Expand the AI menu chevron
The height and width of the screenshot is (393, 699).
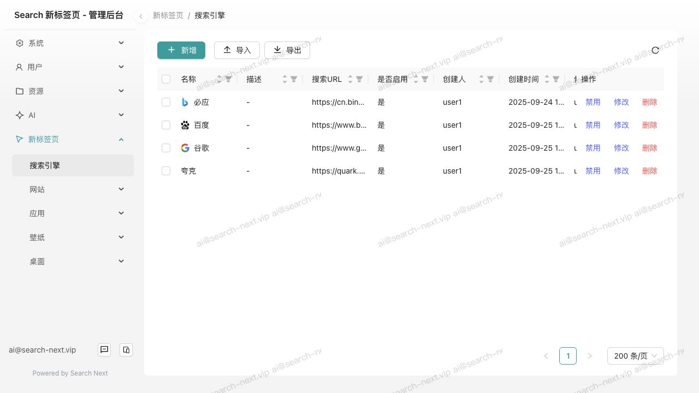tap(121, 115)
